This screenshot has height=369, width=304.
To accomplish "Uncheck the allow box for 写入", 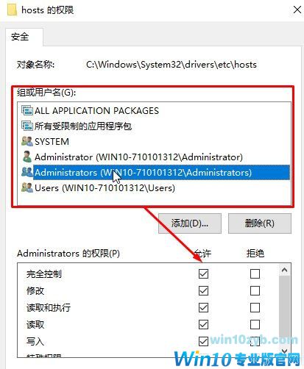I will tap(203, 341).
